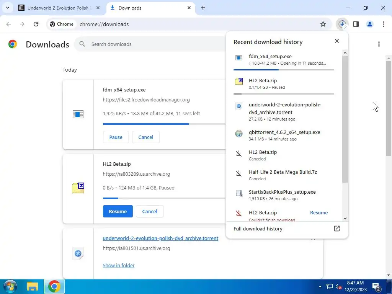Select StartIsBackPlusPlus_setup.exe entry text
Screen dimensions: 392x294
click(282, 192)
